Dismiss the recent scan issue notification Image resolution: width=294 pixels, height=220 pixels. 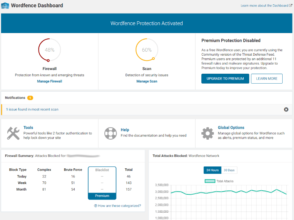coord(286,109)
